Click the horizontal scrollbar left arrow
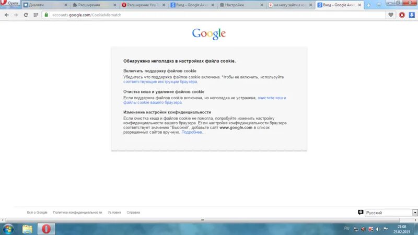Viewport: 418px width, 235px height. [3, 220]
